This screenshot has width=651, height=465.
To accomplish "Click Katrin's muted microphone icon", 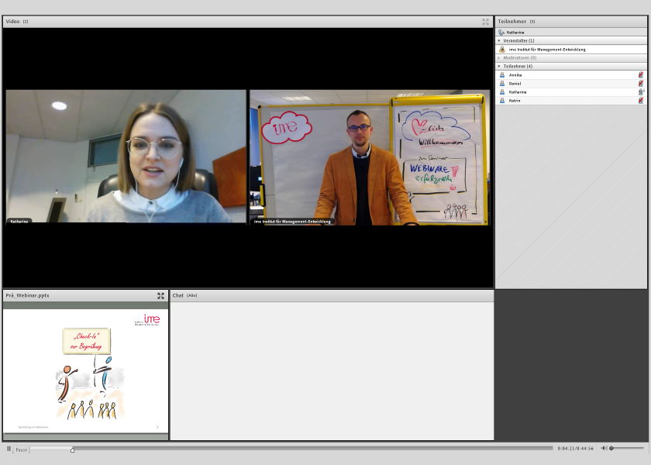I will pos(641,101).
